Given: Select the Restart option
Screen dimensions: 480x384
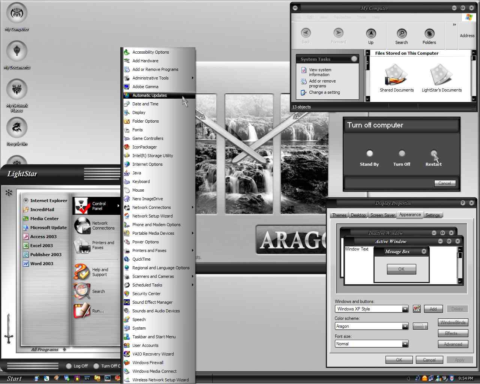Looking at the screenshot, I should [434, 153].
